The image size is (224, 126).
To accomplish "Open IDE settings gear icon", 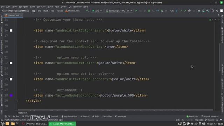I will point(217,11).
